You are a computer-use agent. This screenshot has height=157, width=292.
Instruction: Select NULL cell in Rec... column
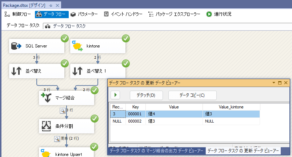click(x=118, y=121)
